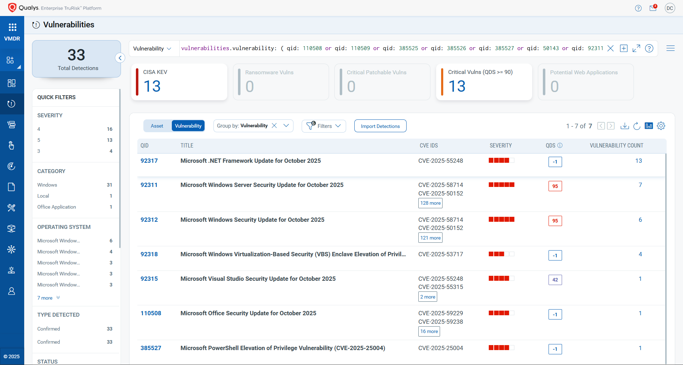Clear the search query with X
The height and width of the screenshot is (365, 683).
coord(610,48)
